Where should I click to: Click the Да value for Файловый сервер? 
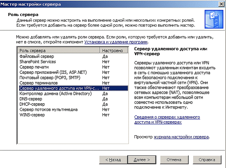tap(105, 56)
